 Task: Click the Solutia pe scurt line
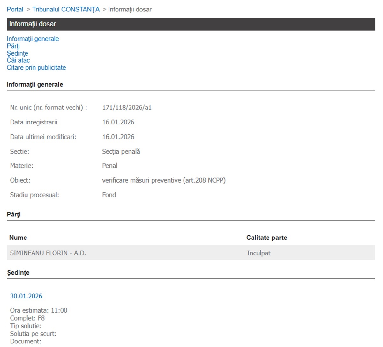pos(33,334)
